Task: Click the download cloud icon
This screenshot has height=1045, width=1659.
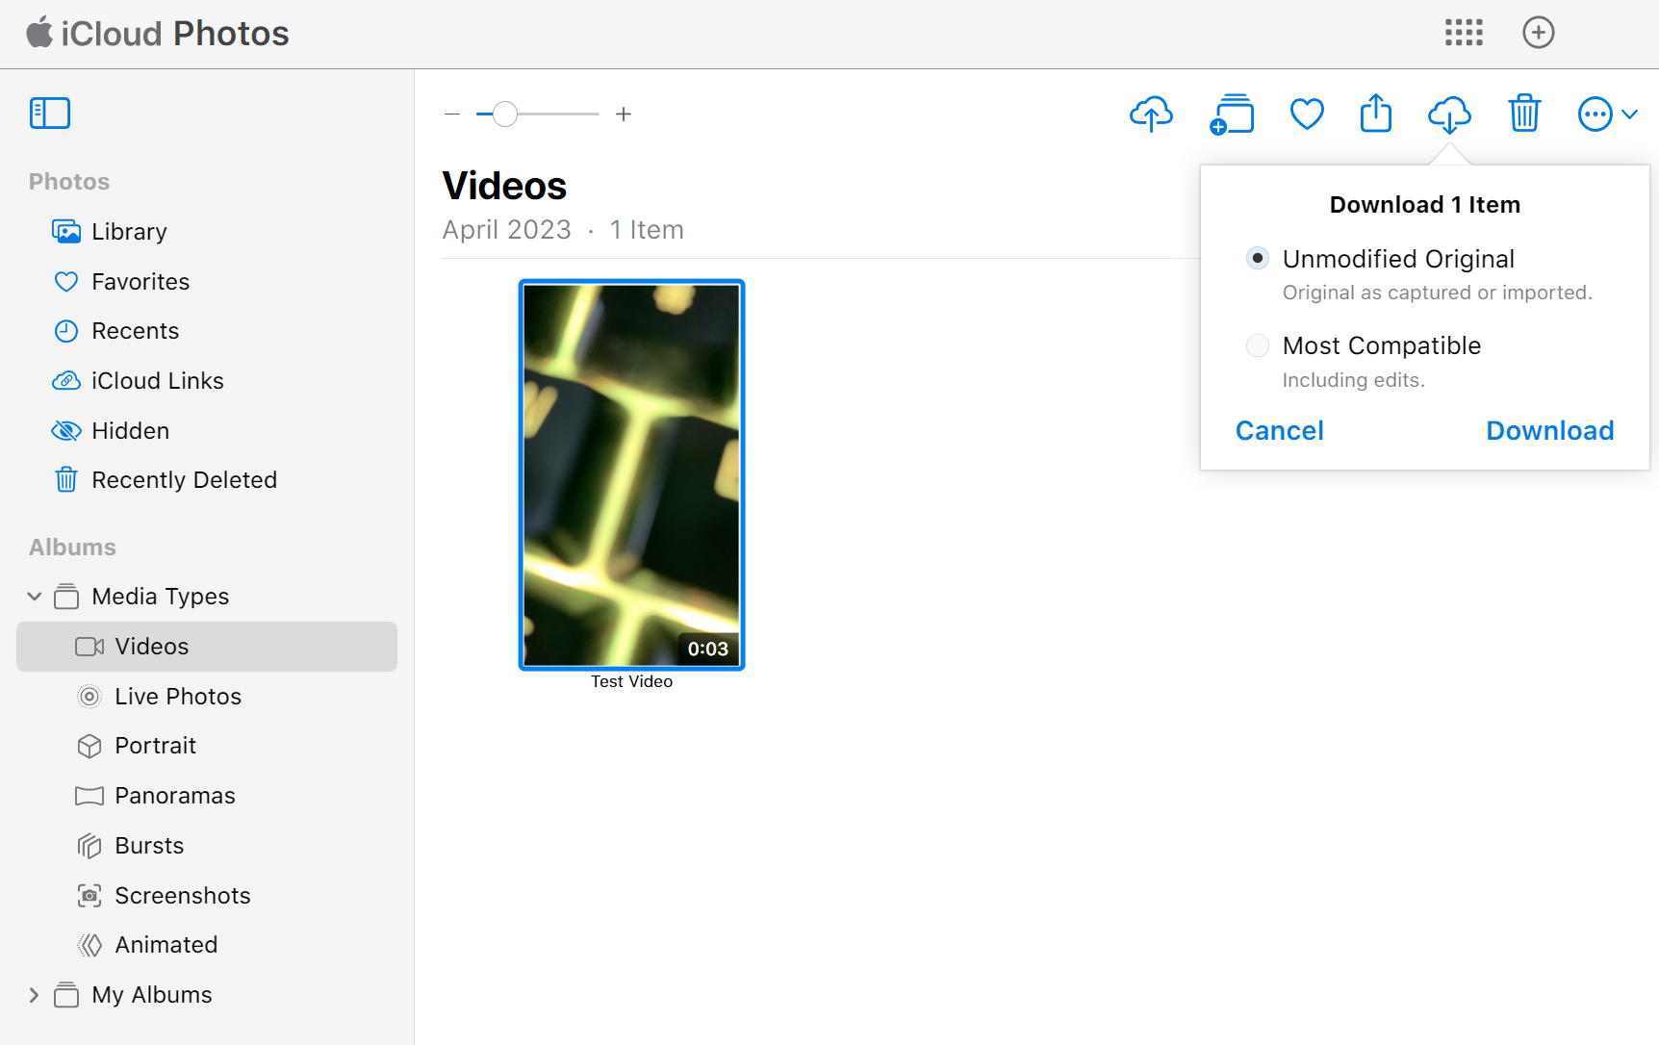Action: click(x=1448, y=114)
